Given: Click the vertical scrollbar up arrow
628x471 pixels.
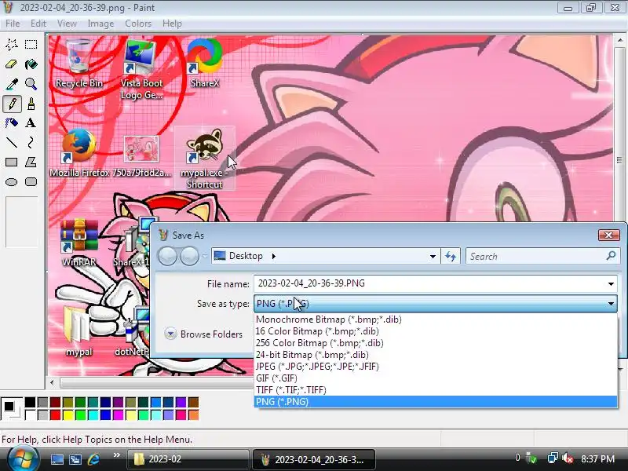Looking at the screenshot, I should point(619,40).
